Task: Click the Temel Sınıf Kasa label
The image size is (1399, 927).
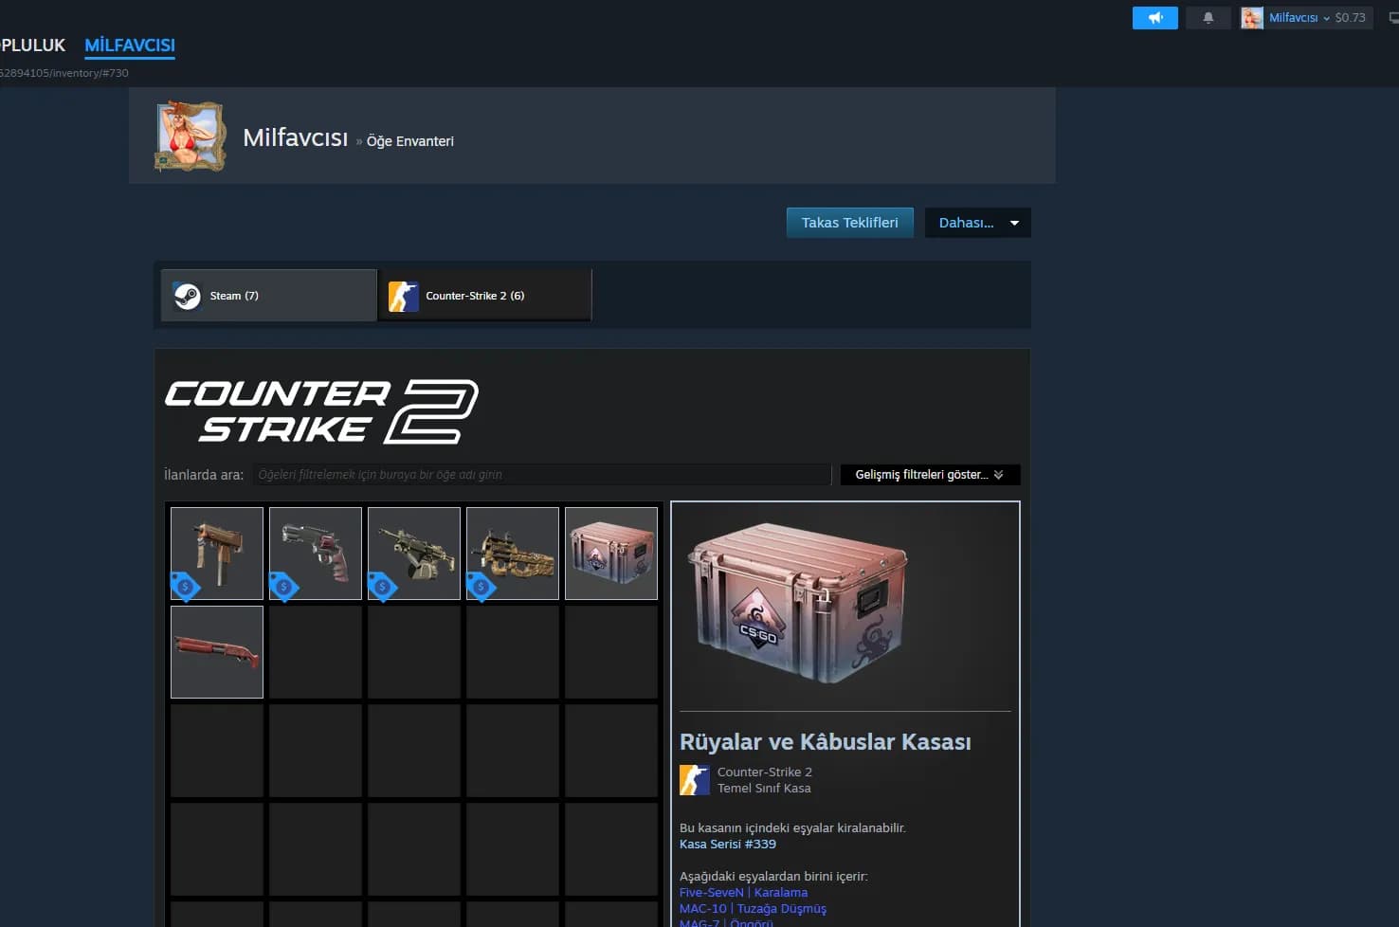Action: pos(764,789)
